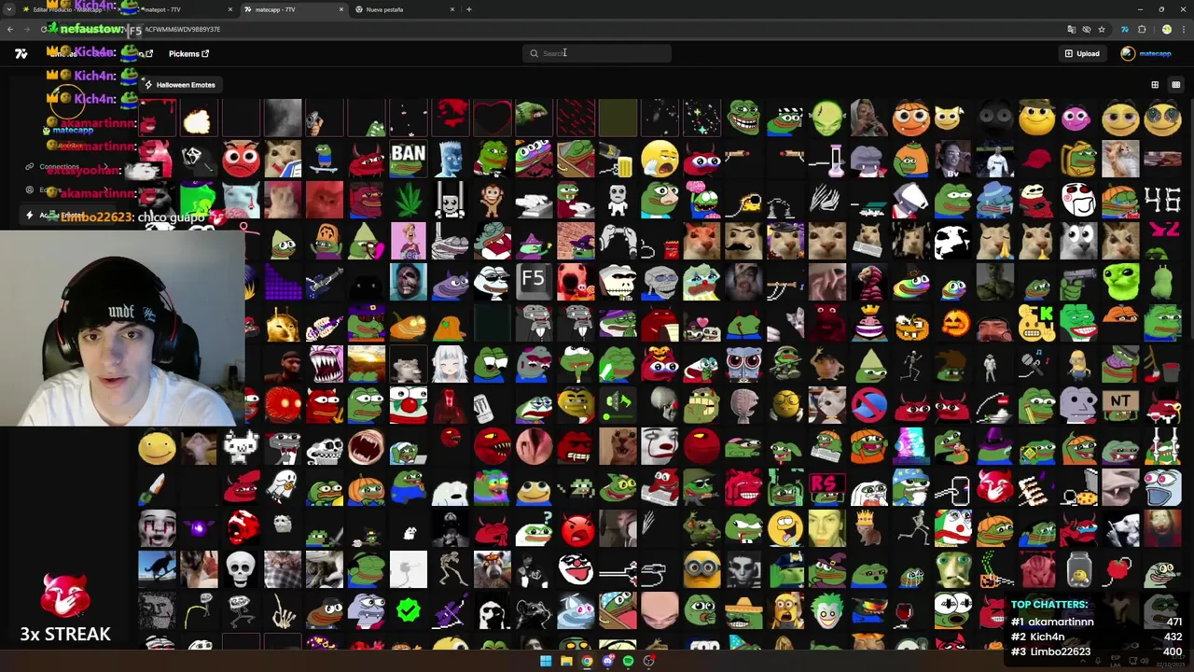This screenshot has height=672, width=1194.
Task: Click the beer mug emote
Action: (x=618, y=161)
